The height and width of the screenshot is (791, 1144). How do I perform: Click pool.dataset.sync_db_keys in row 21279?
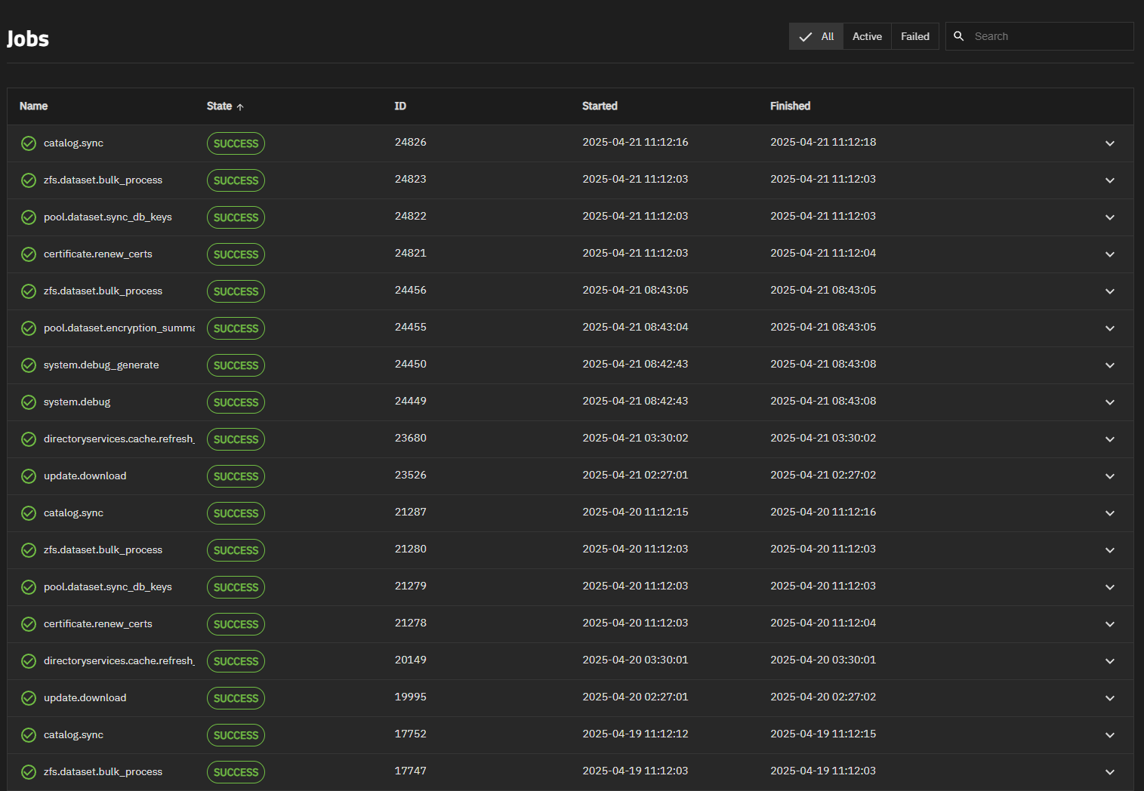108,587
